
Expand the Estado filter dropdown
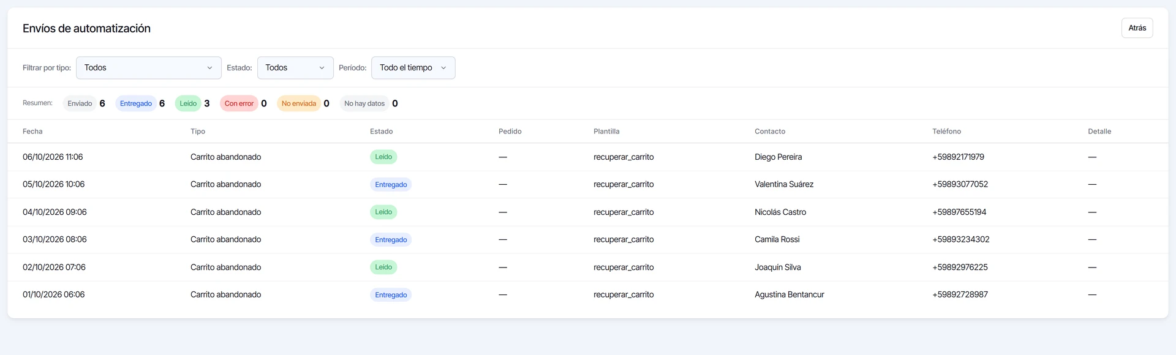coord(295,68)
